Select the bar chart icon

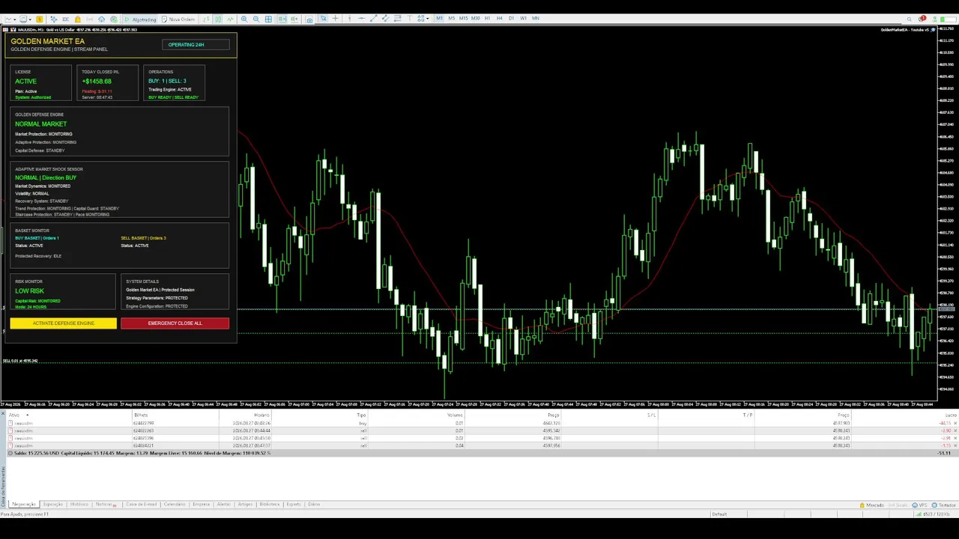[x=205, y=19]
